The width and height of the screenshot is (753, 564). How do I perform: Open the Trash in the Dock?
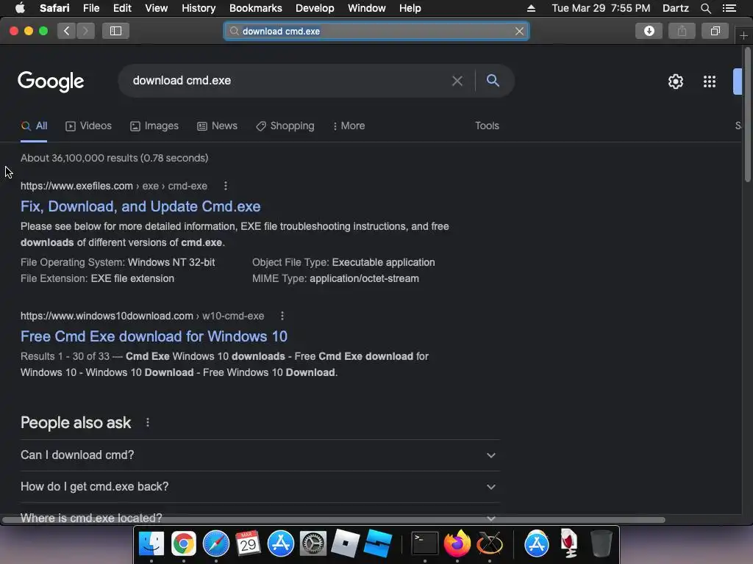601,543
